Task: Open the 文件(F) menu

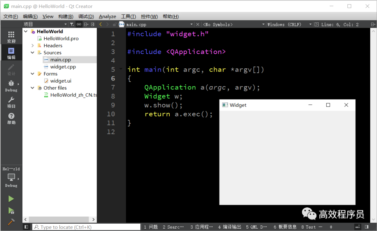Action: pyautogui.click(x=10, y=17)
